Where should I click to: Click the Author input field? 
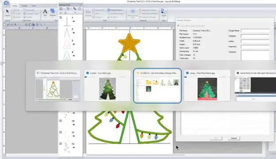pyautogui.click(x=255, y=42)
